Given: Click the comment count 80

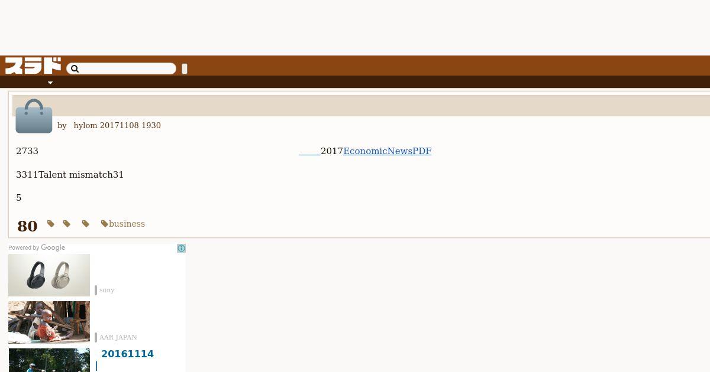Looking at the screenshot, I should pyautogui.click(x=27, y=226).
